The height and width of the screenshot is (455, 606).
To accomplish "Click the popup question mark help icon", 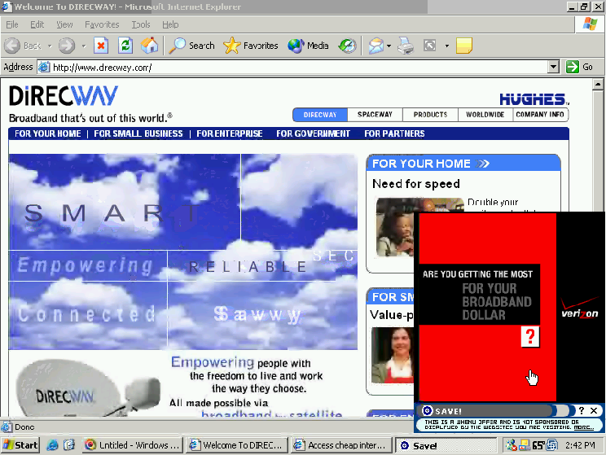I will pyautogui.click(x=582, y=410).
